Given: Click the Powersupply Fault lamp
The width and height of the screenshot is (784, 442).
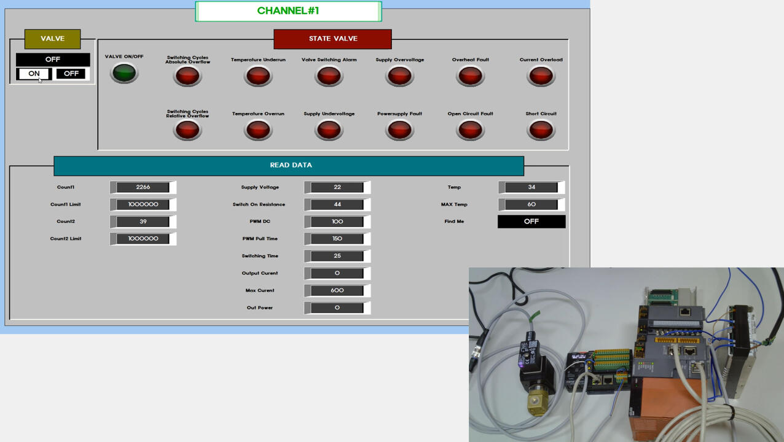Looking at the screenshot, I should point(399,130).
